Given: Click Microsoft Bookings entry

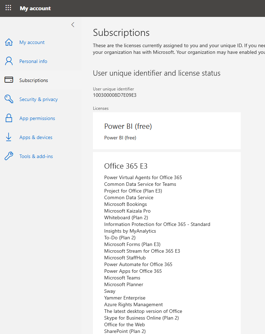Looking at the screenshot, I should click(126, 204).
